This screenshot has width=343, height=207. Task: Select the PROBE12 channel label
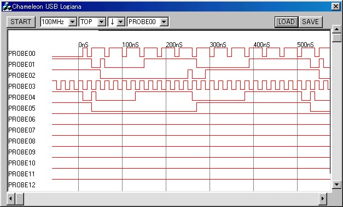[22, 185]
